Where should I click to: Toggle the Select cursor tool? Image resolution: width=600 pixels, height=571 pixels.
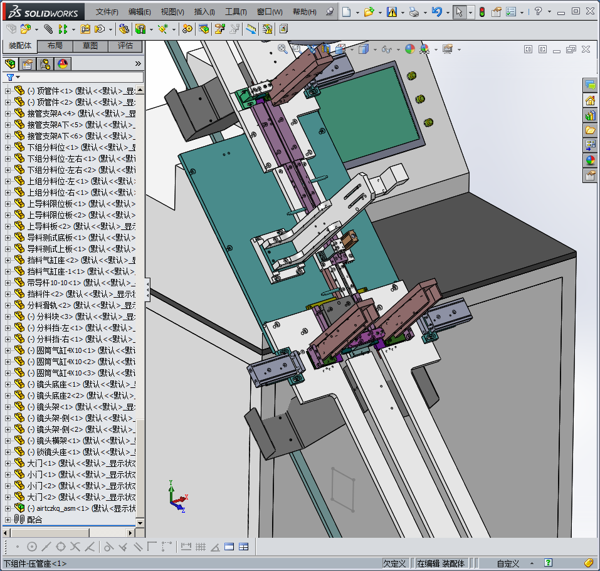(x=460, y=12)
